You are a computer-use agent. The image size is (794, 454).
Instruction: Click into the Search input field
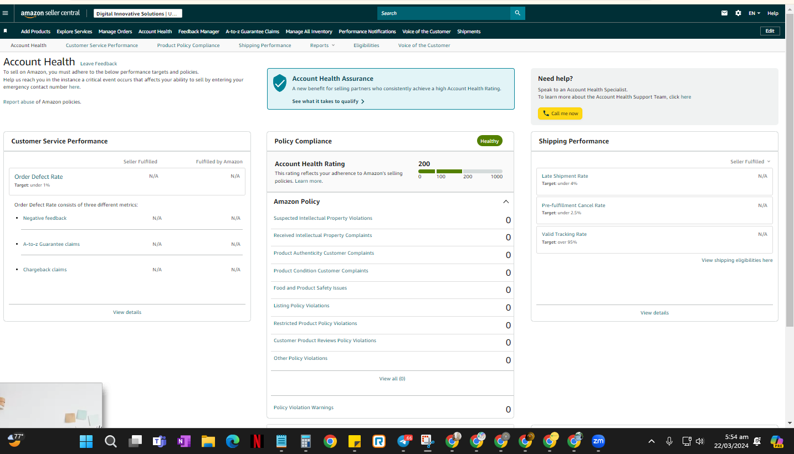click(x=444, y=13)
